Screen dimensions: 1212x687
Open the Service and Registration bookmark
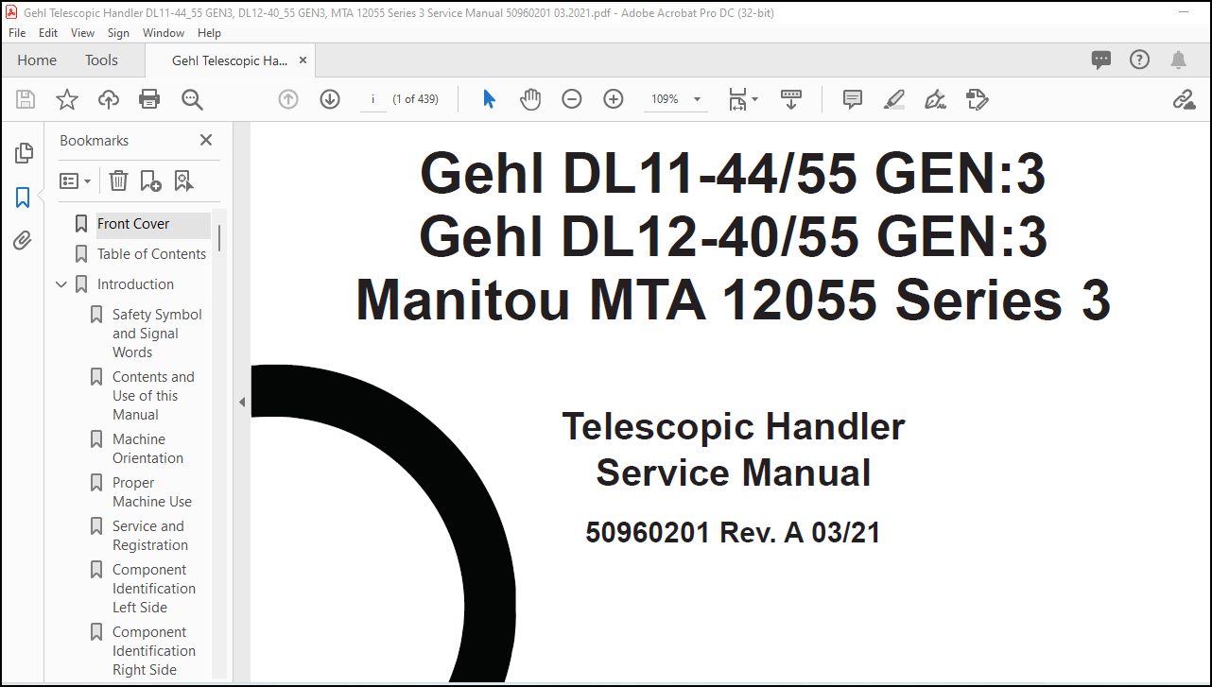click(149, 536)
